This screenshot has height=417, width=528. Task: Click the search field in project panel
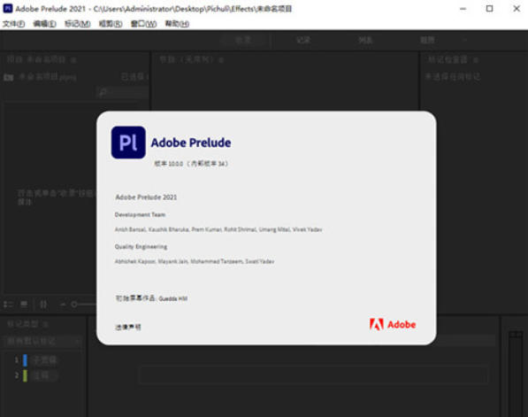123,92
